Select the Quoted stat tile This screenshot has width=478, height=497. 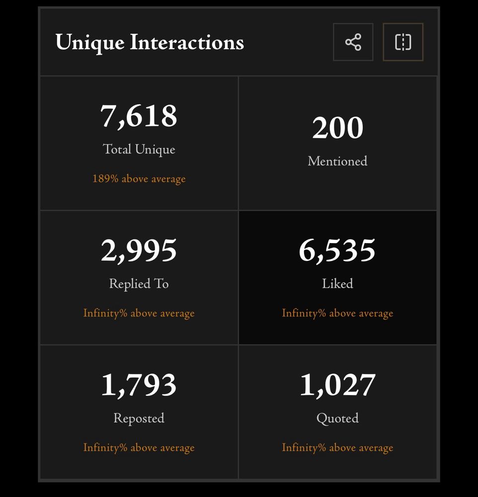338,410
